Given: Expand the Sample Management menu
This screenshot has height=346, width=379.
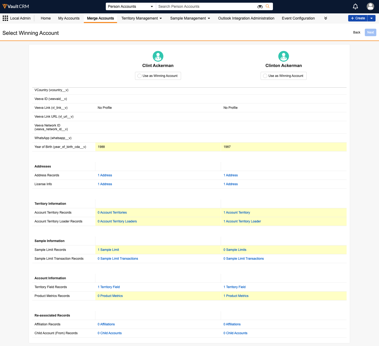Looking at the screenshot, I should (x=190, y=18).
